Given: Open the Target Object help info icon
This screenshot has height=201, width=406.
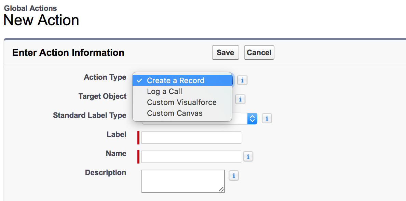Looking at the screenshot, I should pyautogui.click(x=240, y=99).
